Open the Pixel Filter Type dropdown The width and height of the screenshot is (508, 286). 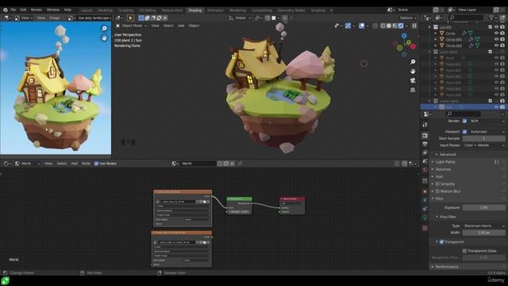click(x=483, y=226)
